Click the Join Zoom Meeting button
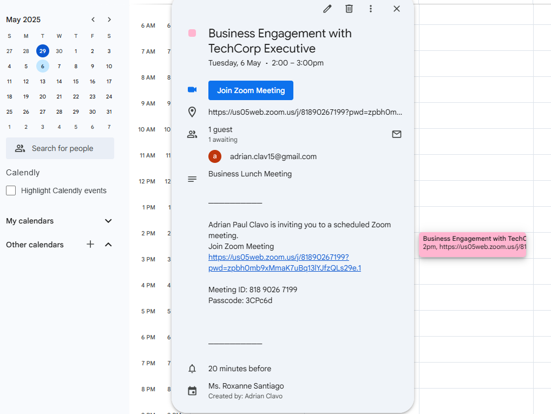The width and height of the screenshot is (551, 414). 251,90
